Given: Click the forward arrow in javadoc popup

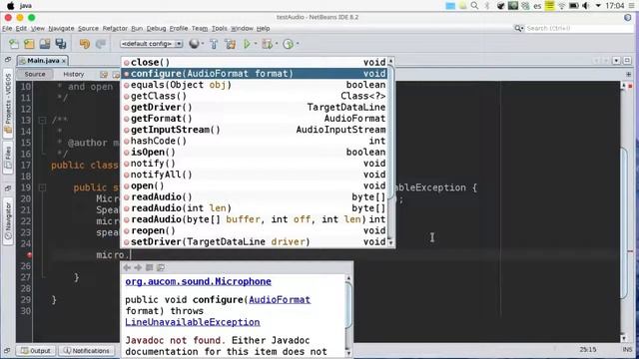Looking at the screenshot, I should coord(138,267).
